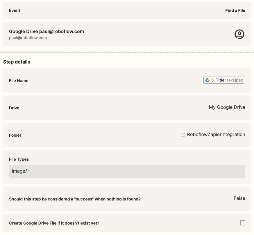Click the Google Drive icon in the Title pill
This screenshot has height=235, width=254.
click(x=208, y=80)
